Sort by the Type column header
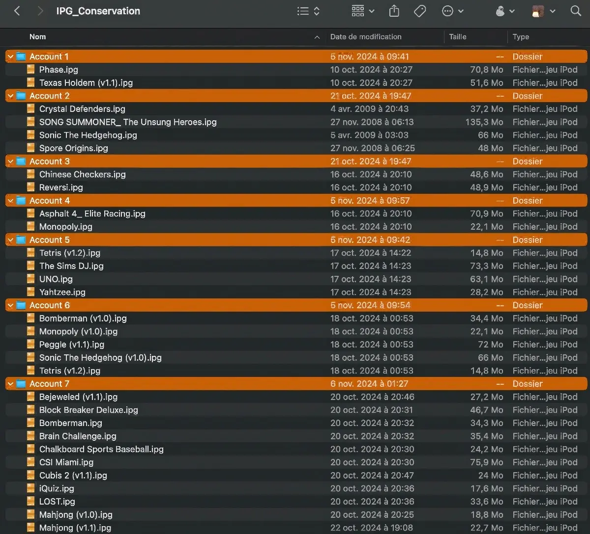The height and width of the screenshot is (534, 590). (521, 37)
